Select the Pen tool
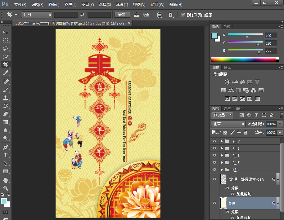 click(6, 147)
